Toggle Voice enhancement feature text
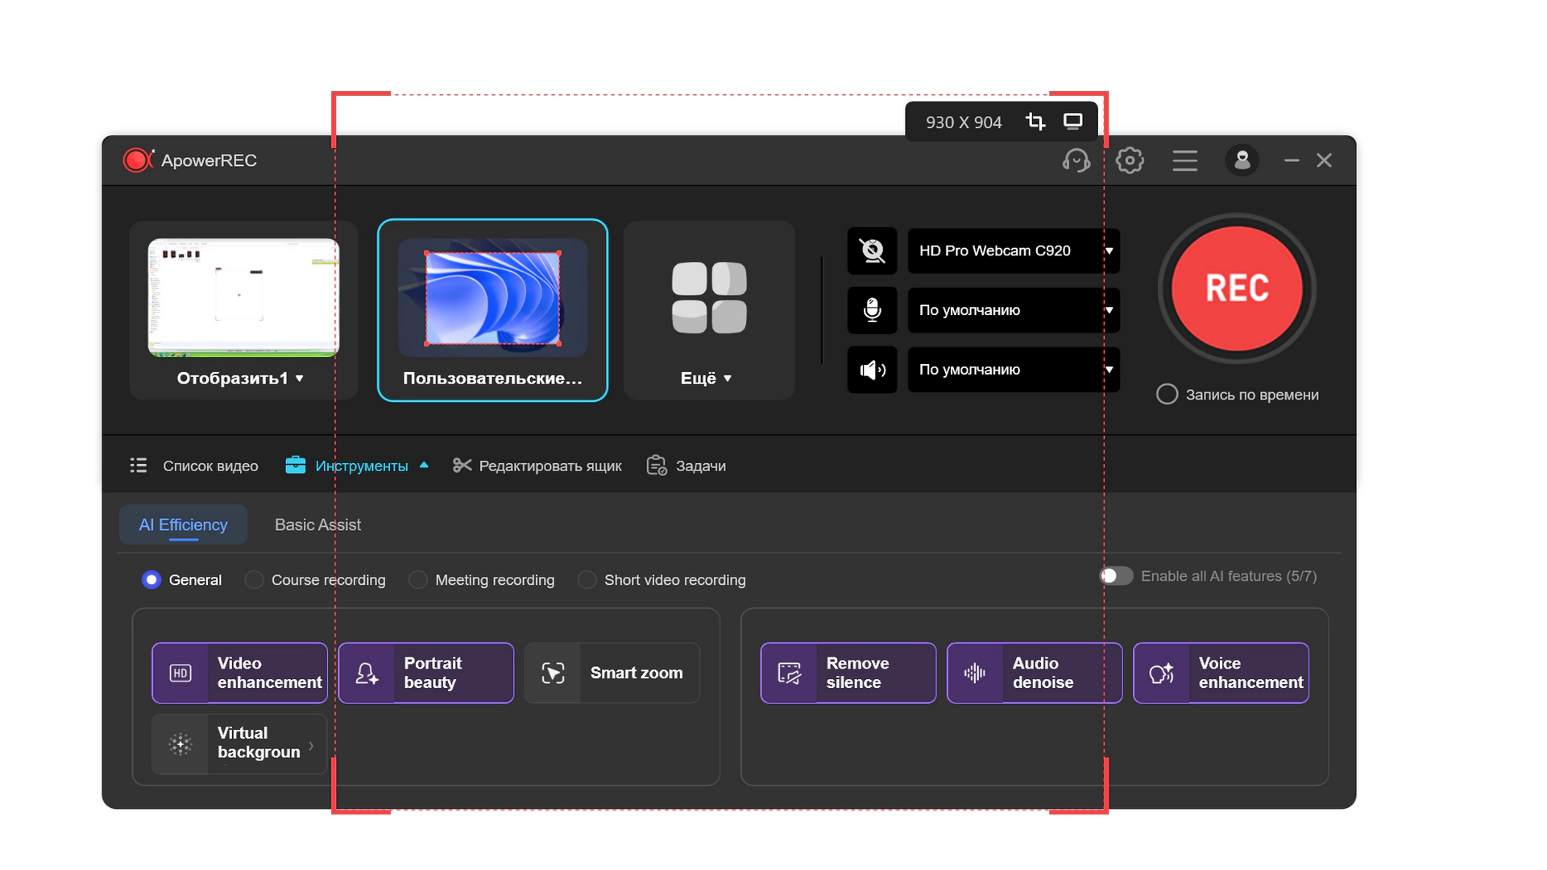The height and width of the screenshot is (870, 1547). [1250, 673]
